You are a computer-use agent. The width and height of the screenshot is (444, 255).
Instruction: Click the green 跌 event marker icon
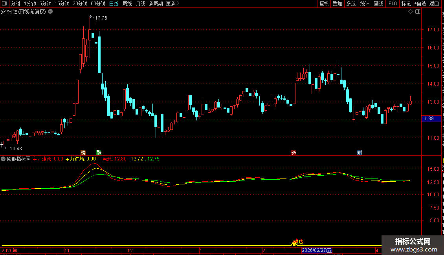click(99, 152)
